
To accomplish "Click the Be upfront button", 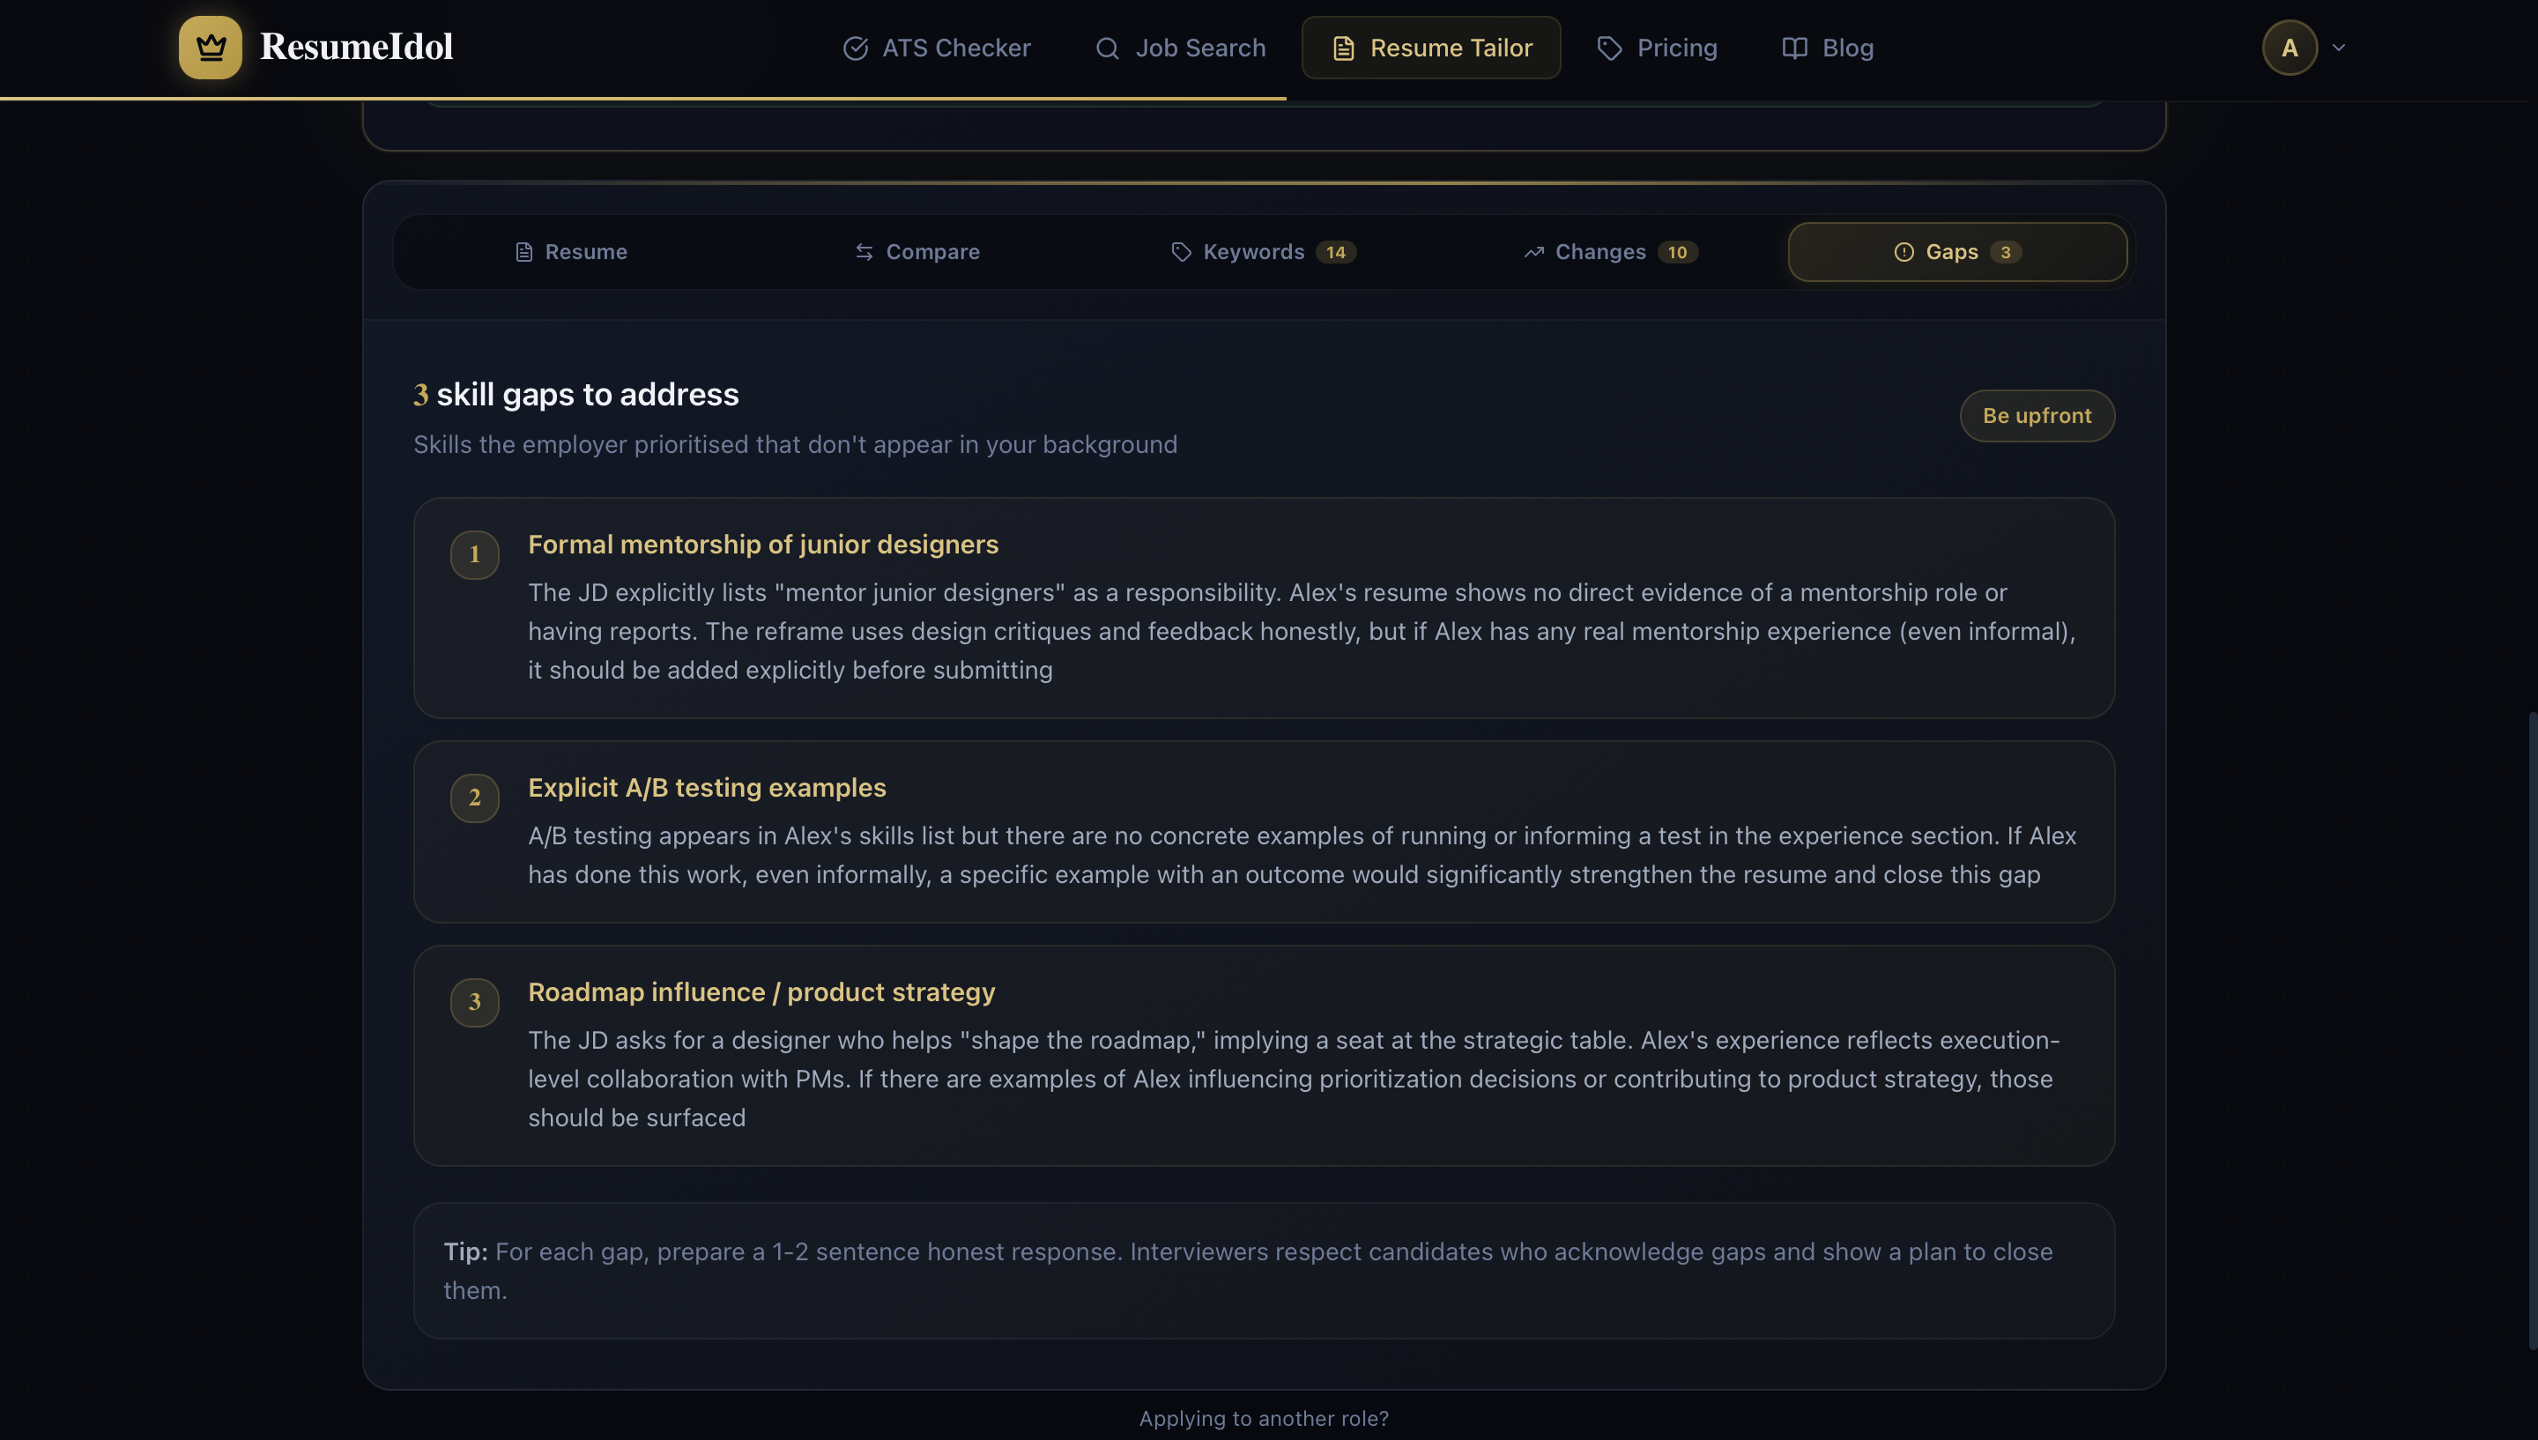I will (x=2037, y=415).
